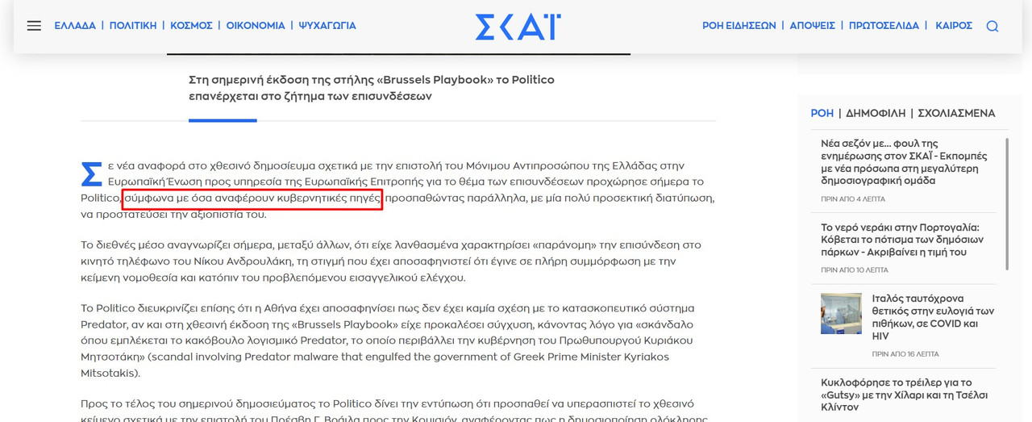
Task: Click the phrase 'σύμφωνα με όσα αναφέρουν κυβερνητικές πηγές'
Action: click(x=252, y=198)
